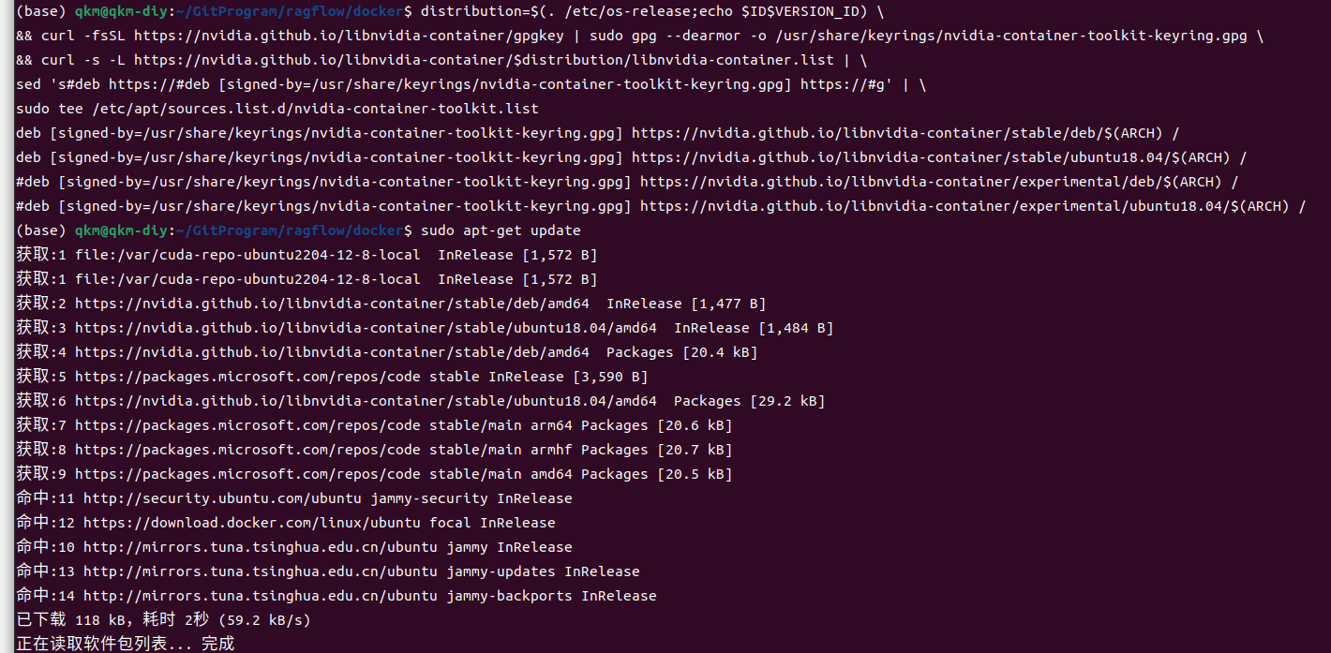Click the sed 's#deb https://#deb' line

pos(471,85)
